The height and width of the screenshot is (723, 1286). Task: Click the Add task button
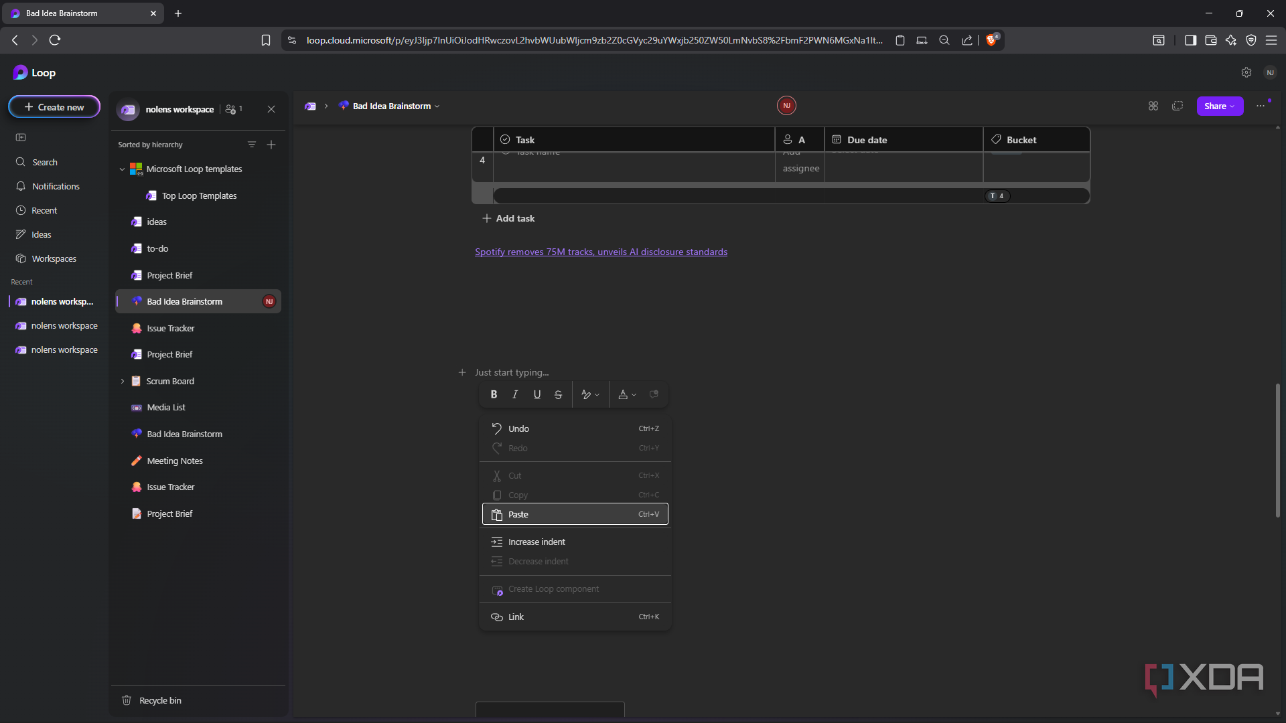(508, 218)
